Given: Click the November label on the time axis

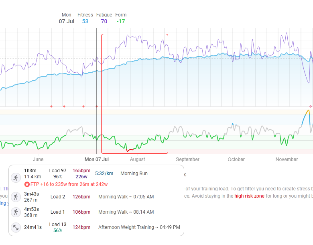Looking at the screenshot, I should [x=287, y=159].
